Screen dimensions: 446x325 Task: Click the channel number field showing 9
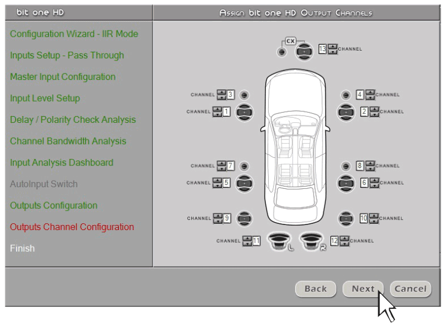point(227,218)
